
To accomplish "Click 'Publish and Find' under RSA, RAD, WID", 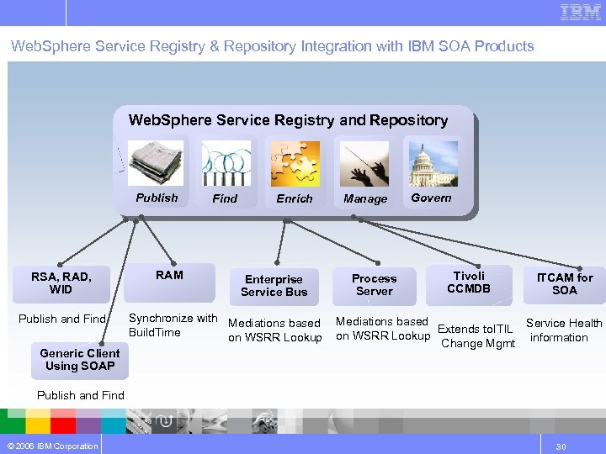I will tap(62, 319).
